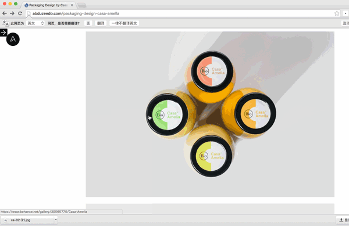Click the download arrow icon in downloads bar
This screenshot has height=226, width=349.
(341, 220)
